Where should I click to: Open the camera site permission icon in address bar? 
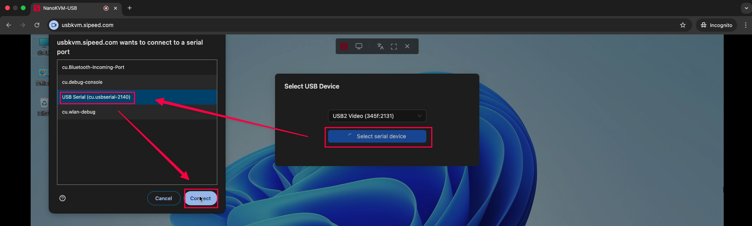54,25
